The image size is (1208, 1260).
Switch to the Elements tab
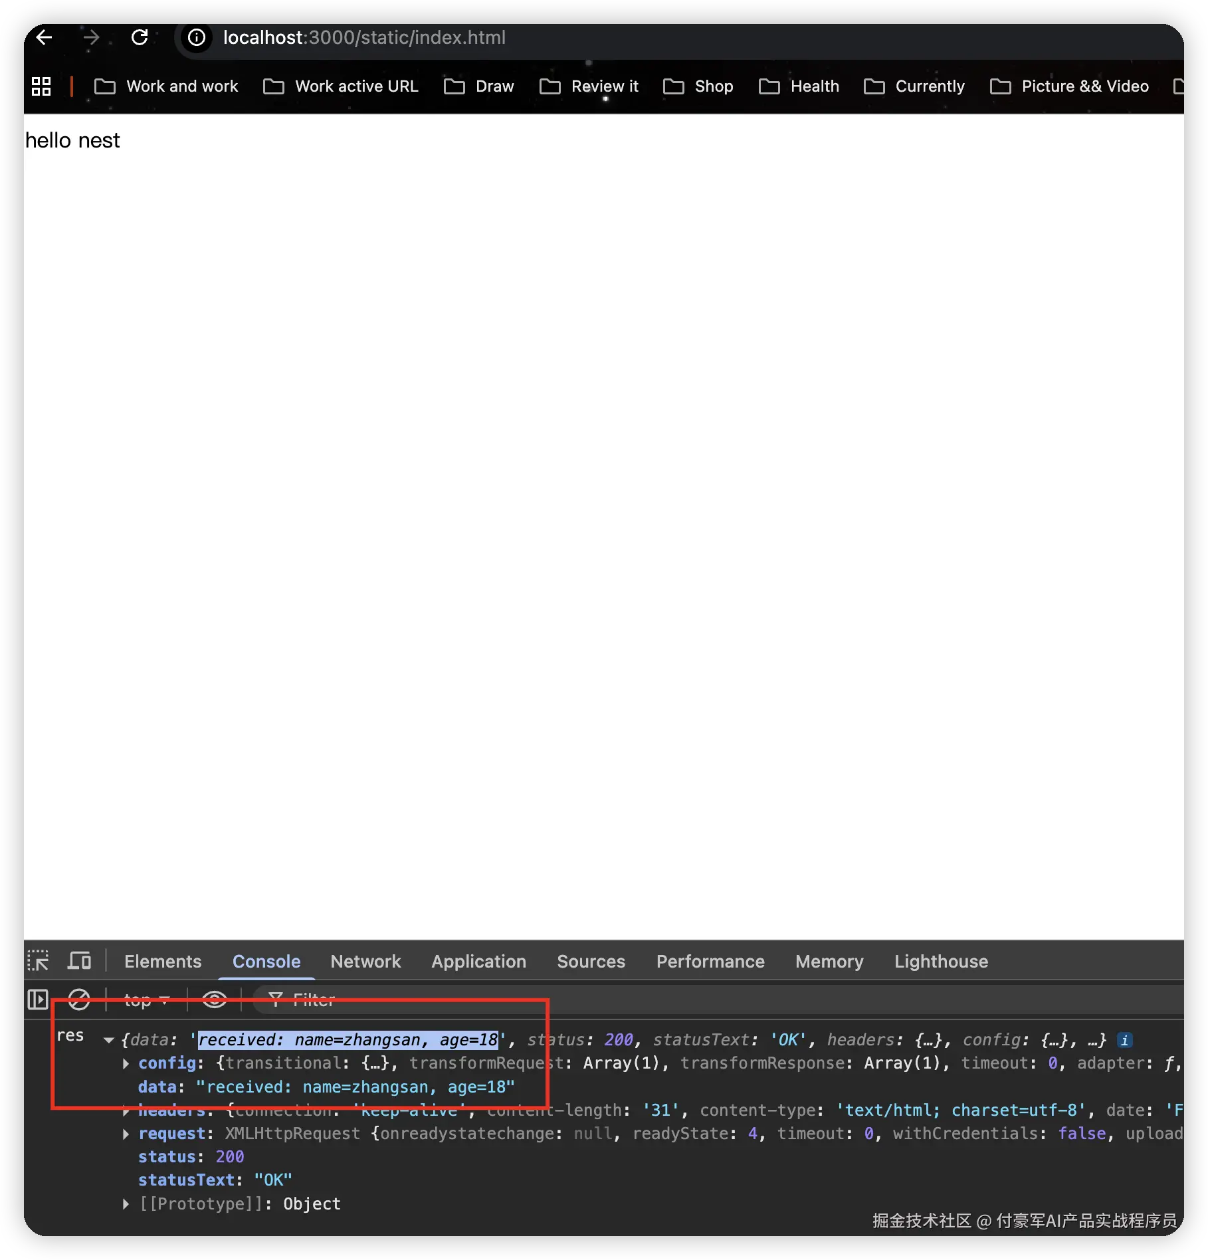[163, 962]
